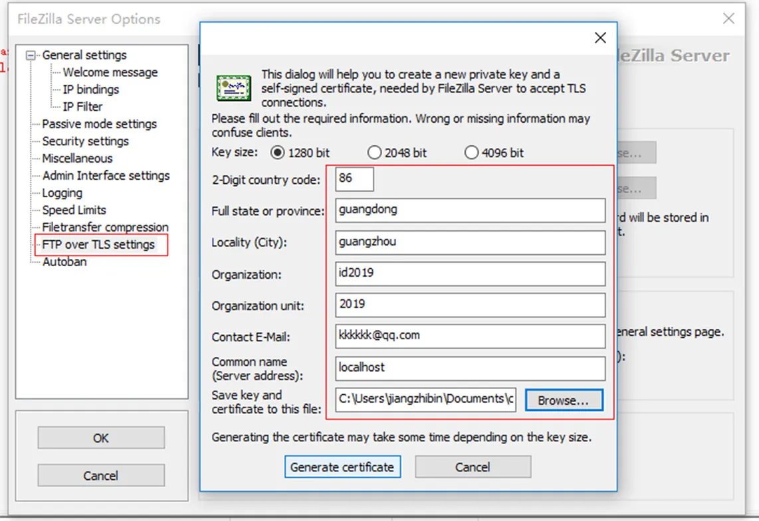Image resolution: width=759 pixels, height=521 pixels.
Task: Collapse the General settings tree node
Action: 31,55
